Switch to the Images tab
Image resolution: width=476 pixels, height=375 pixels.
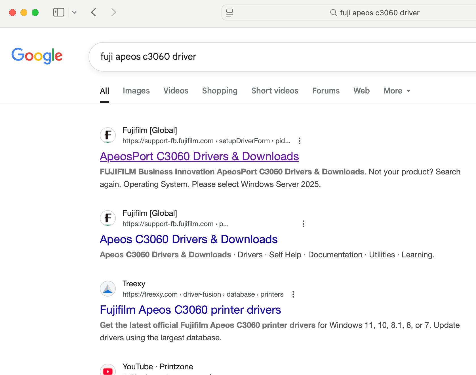click(136, 91)
